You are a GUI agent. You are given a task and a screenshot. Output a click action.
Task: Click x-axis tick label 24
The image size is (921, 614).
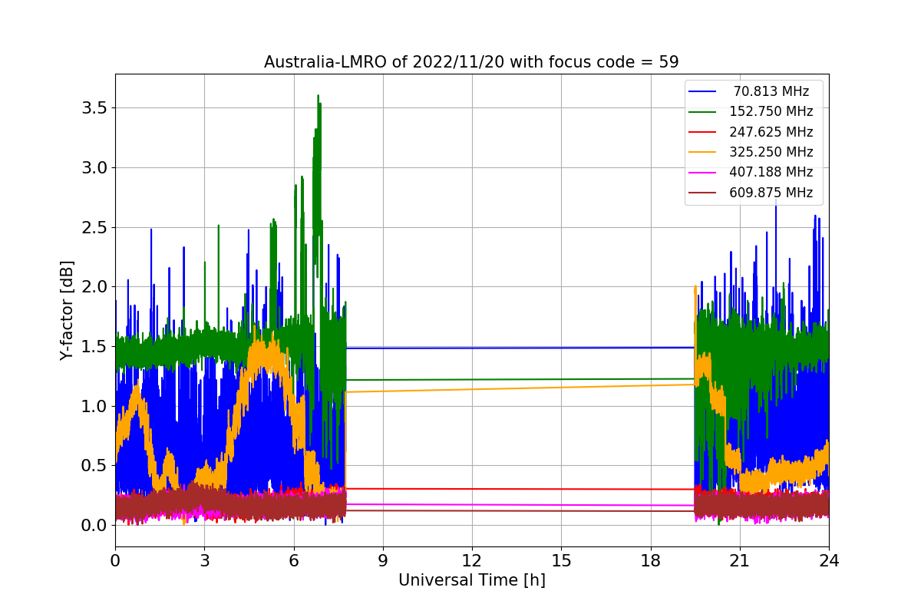[829, 560]
